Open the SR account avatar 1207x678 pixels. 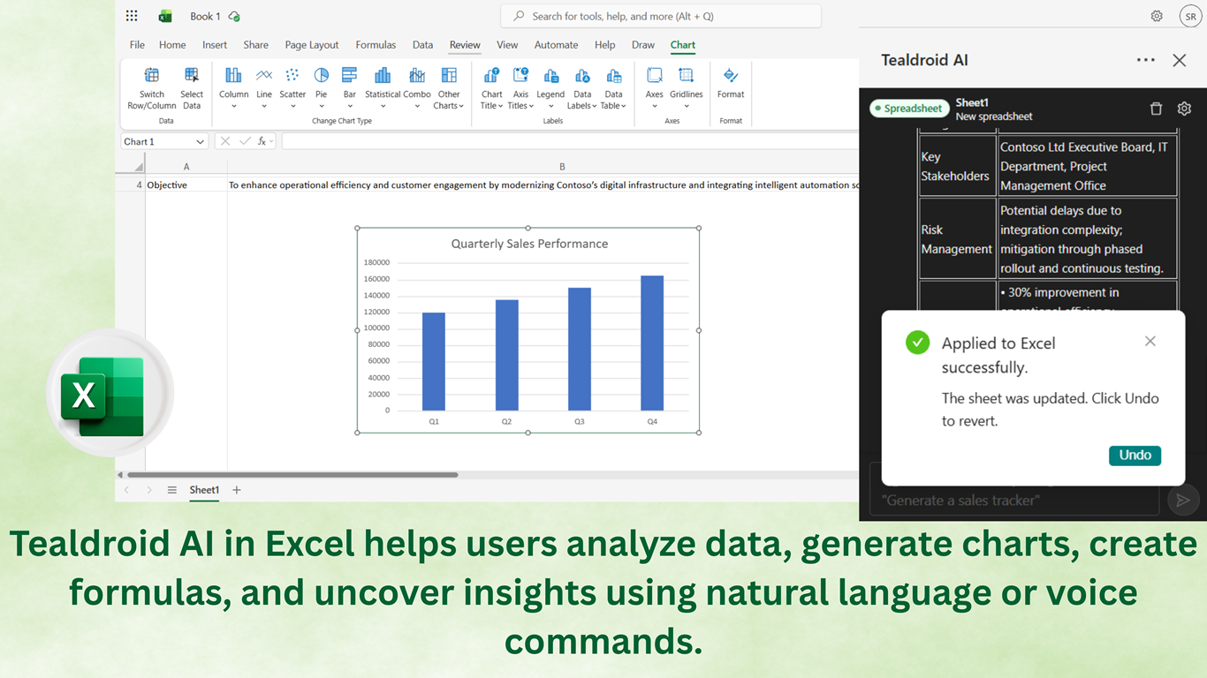(1189, 16)
